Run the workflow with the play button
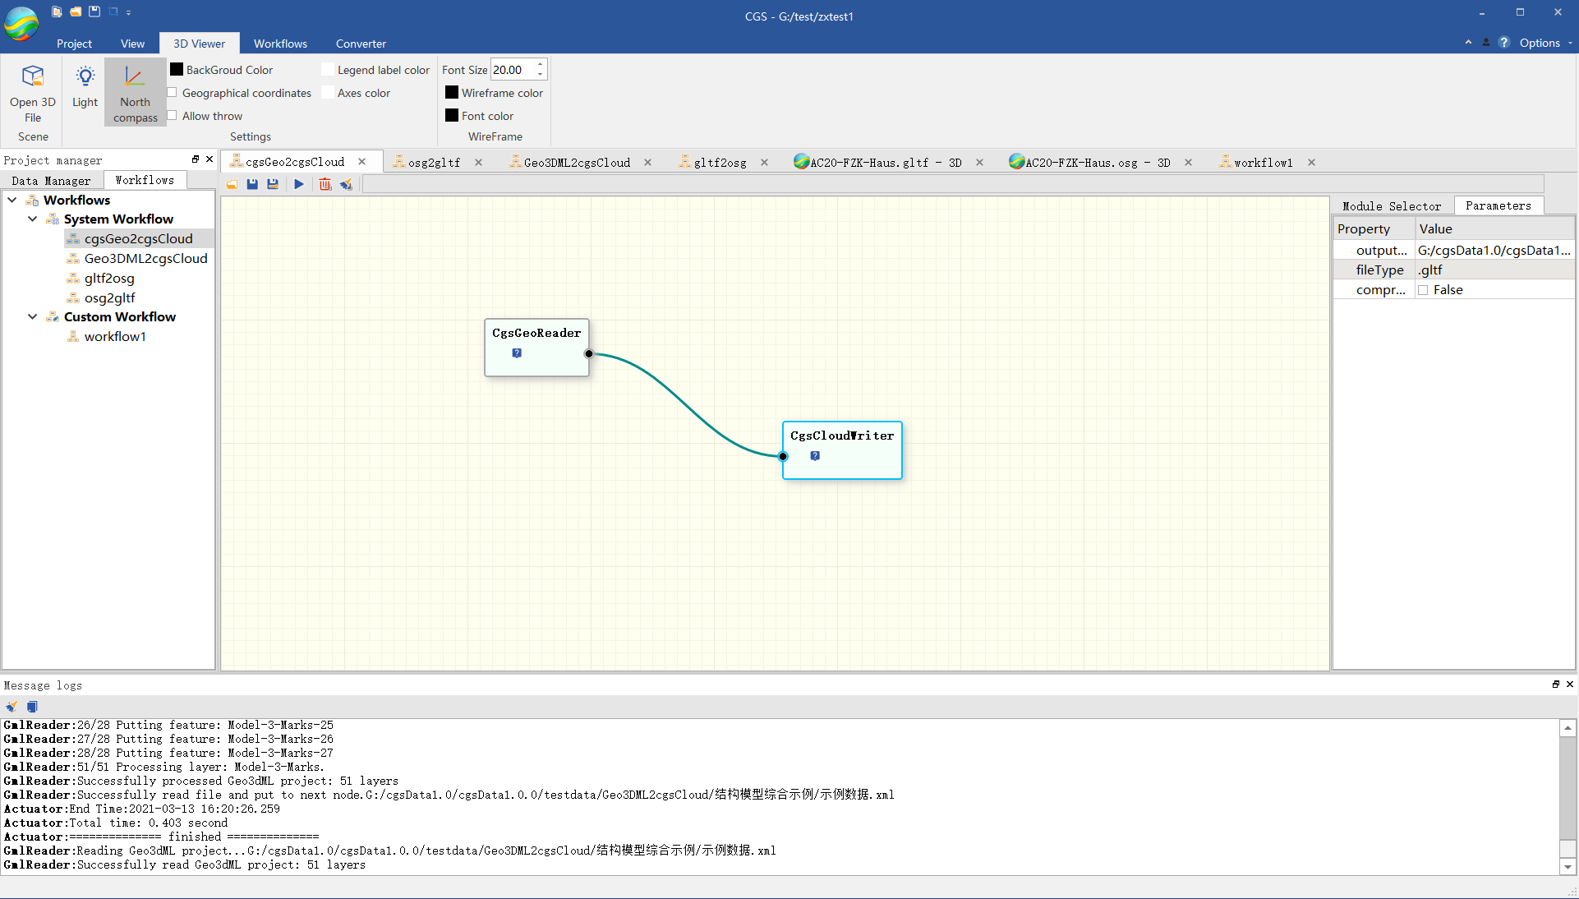This screenshot has height=899, width=1579. [x=299, y=184]
